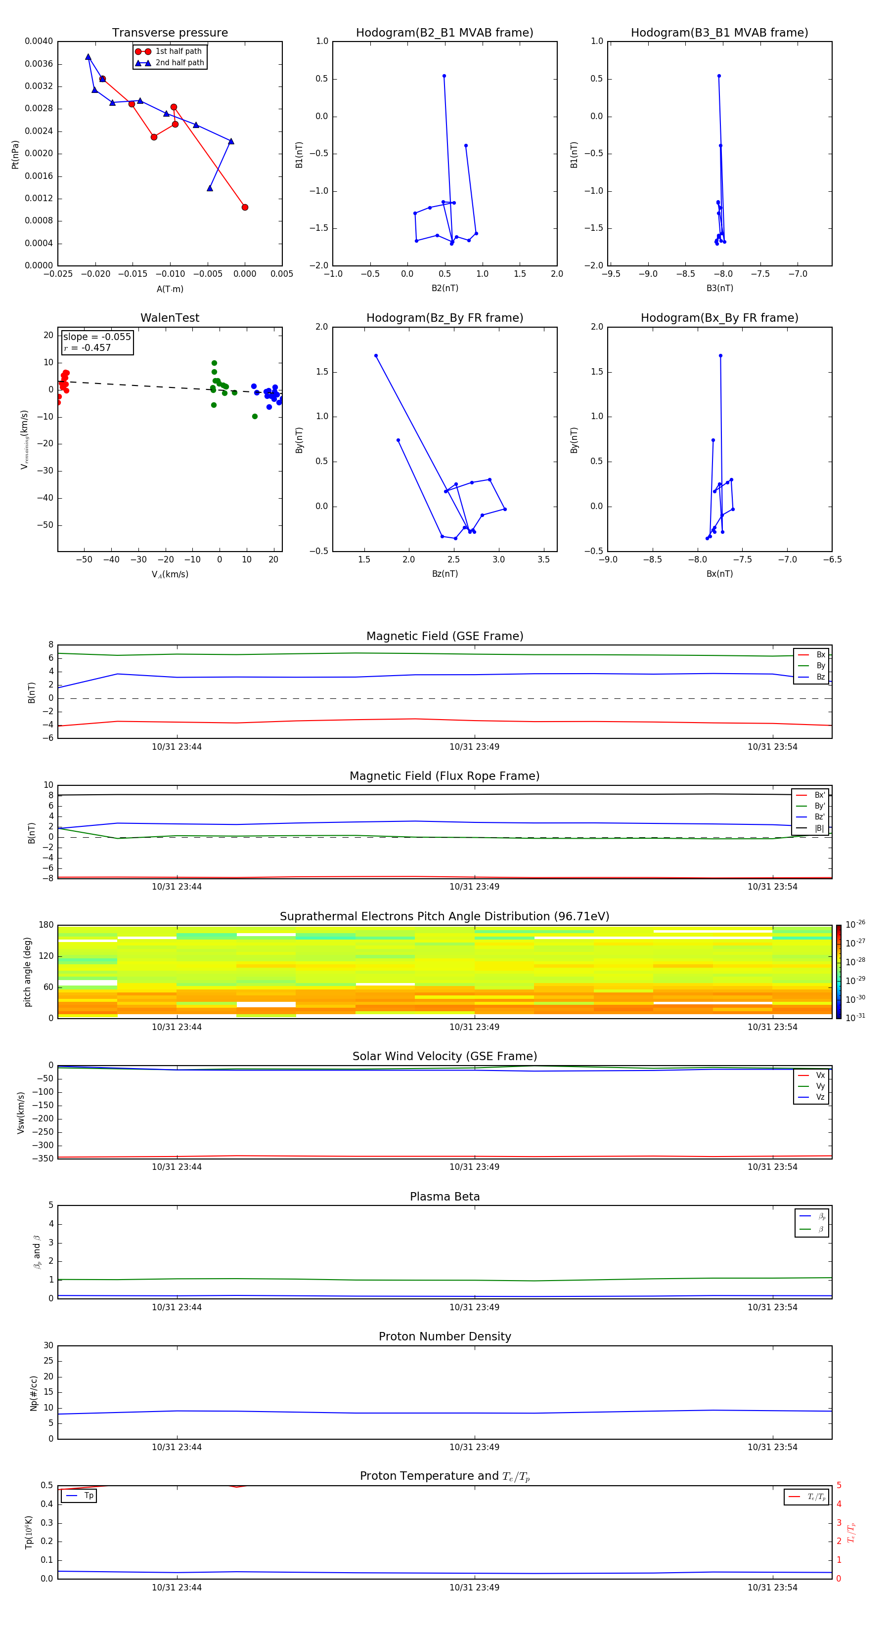This screenshot has width=890, height=1631.
Task: Select the 'Hodogram(Bz_By FR frame)' title
Action: point(445,318)
